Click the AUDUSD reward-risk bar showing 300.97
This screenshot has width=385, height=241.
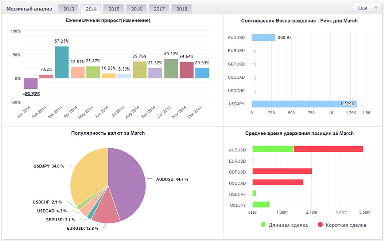pyautogui.click(x=263, y=37)
